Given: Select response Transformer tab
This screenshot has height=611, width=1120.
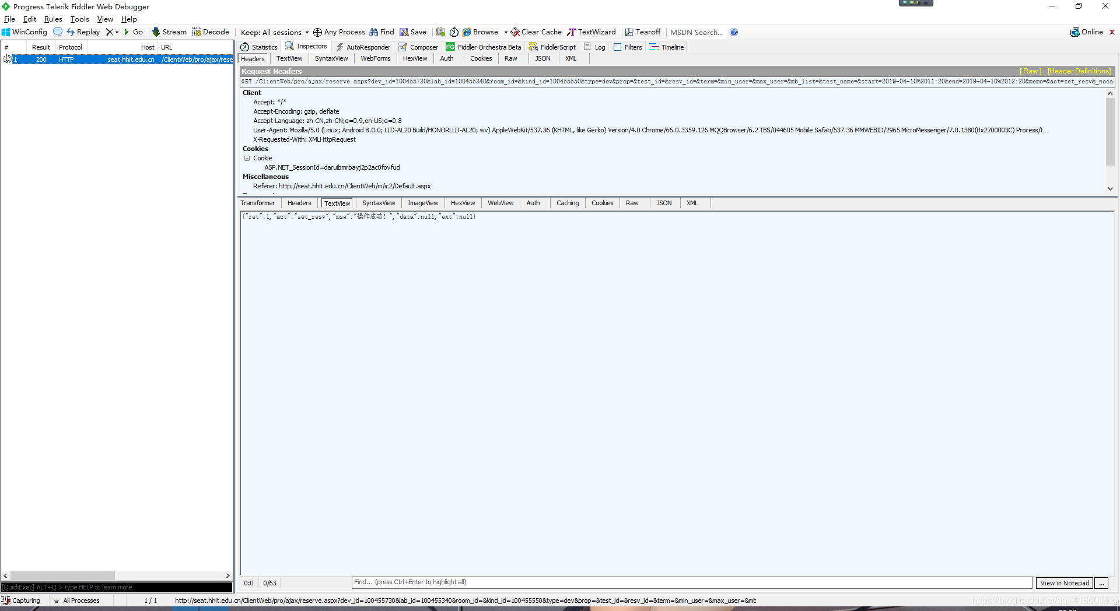Looking at the screenshot, I should pyautogui.click(x=257, y=203).
